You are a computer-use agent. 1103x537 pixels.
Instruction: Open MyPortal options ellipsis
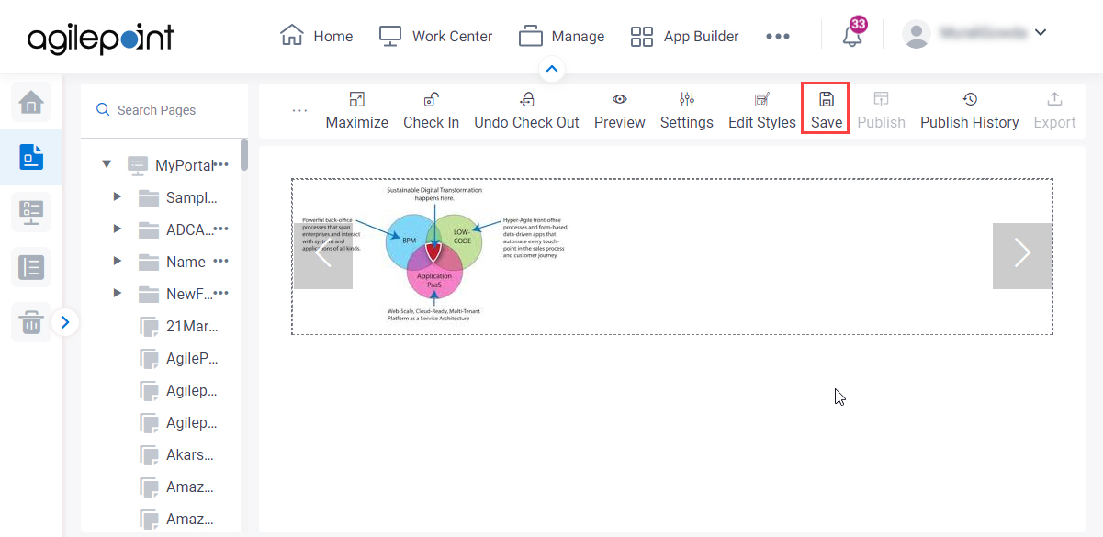(221, 164)
